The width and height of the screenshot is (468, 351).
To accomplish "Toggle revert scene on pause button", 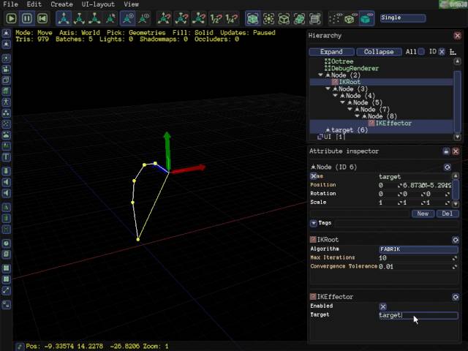I will coord(42,18).
